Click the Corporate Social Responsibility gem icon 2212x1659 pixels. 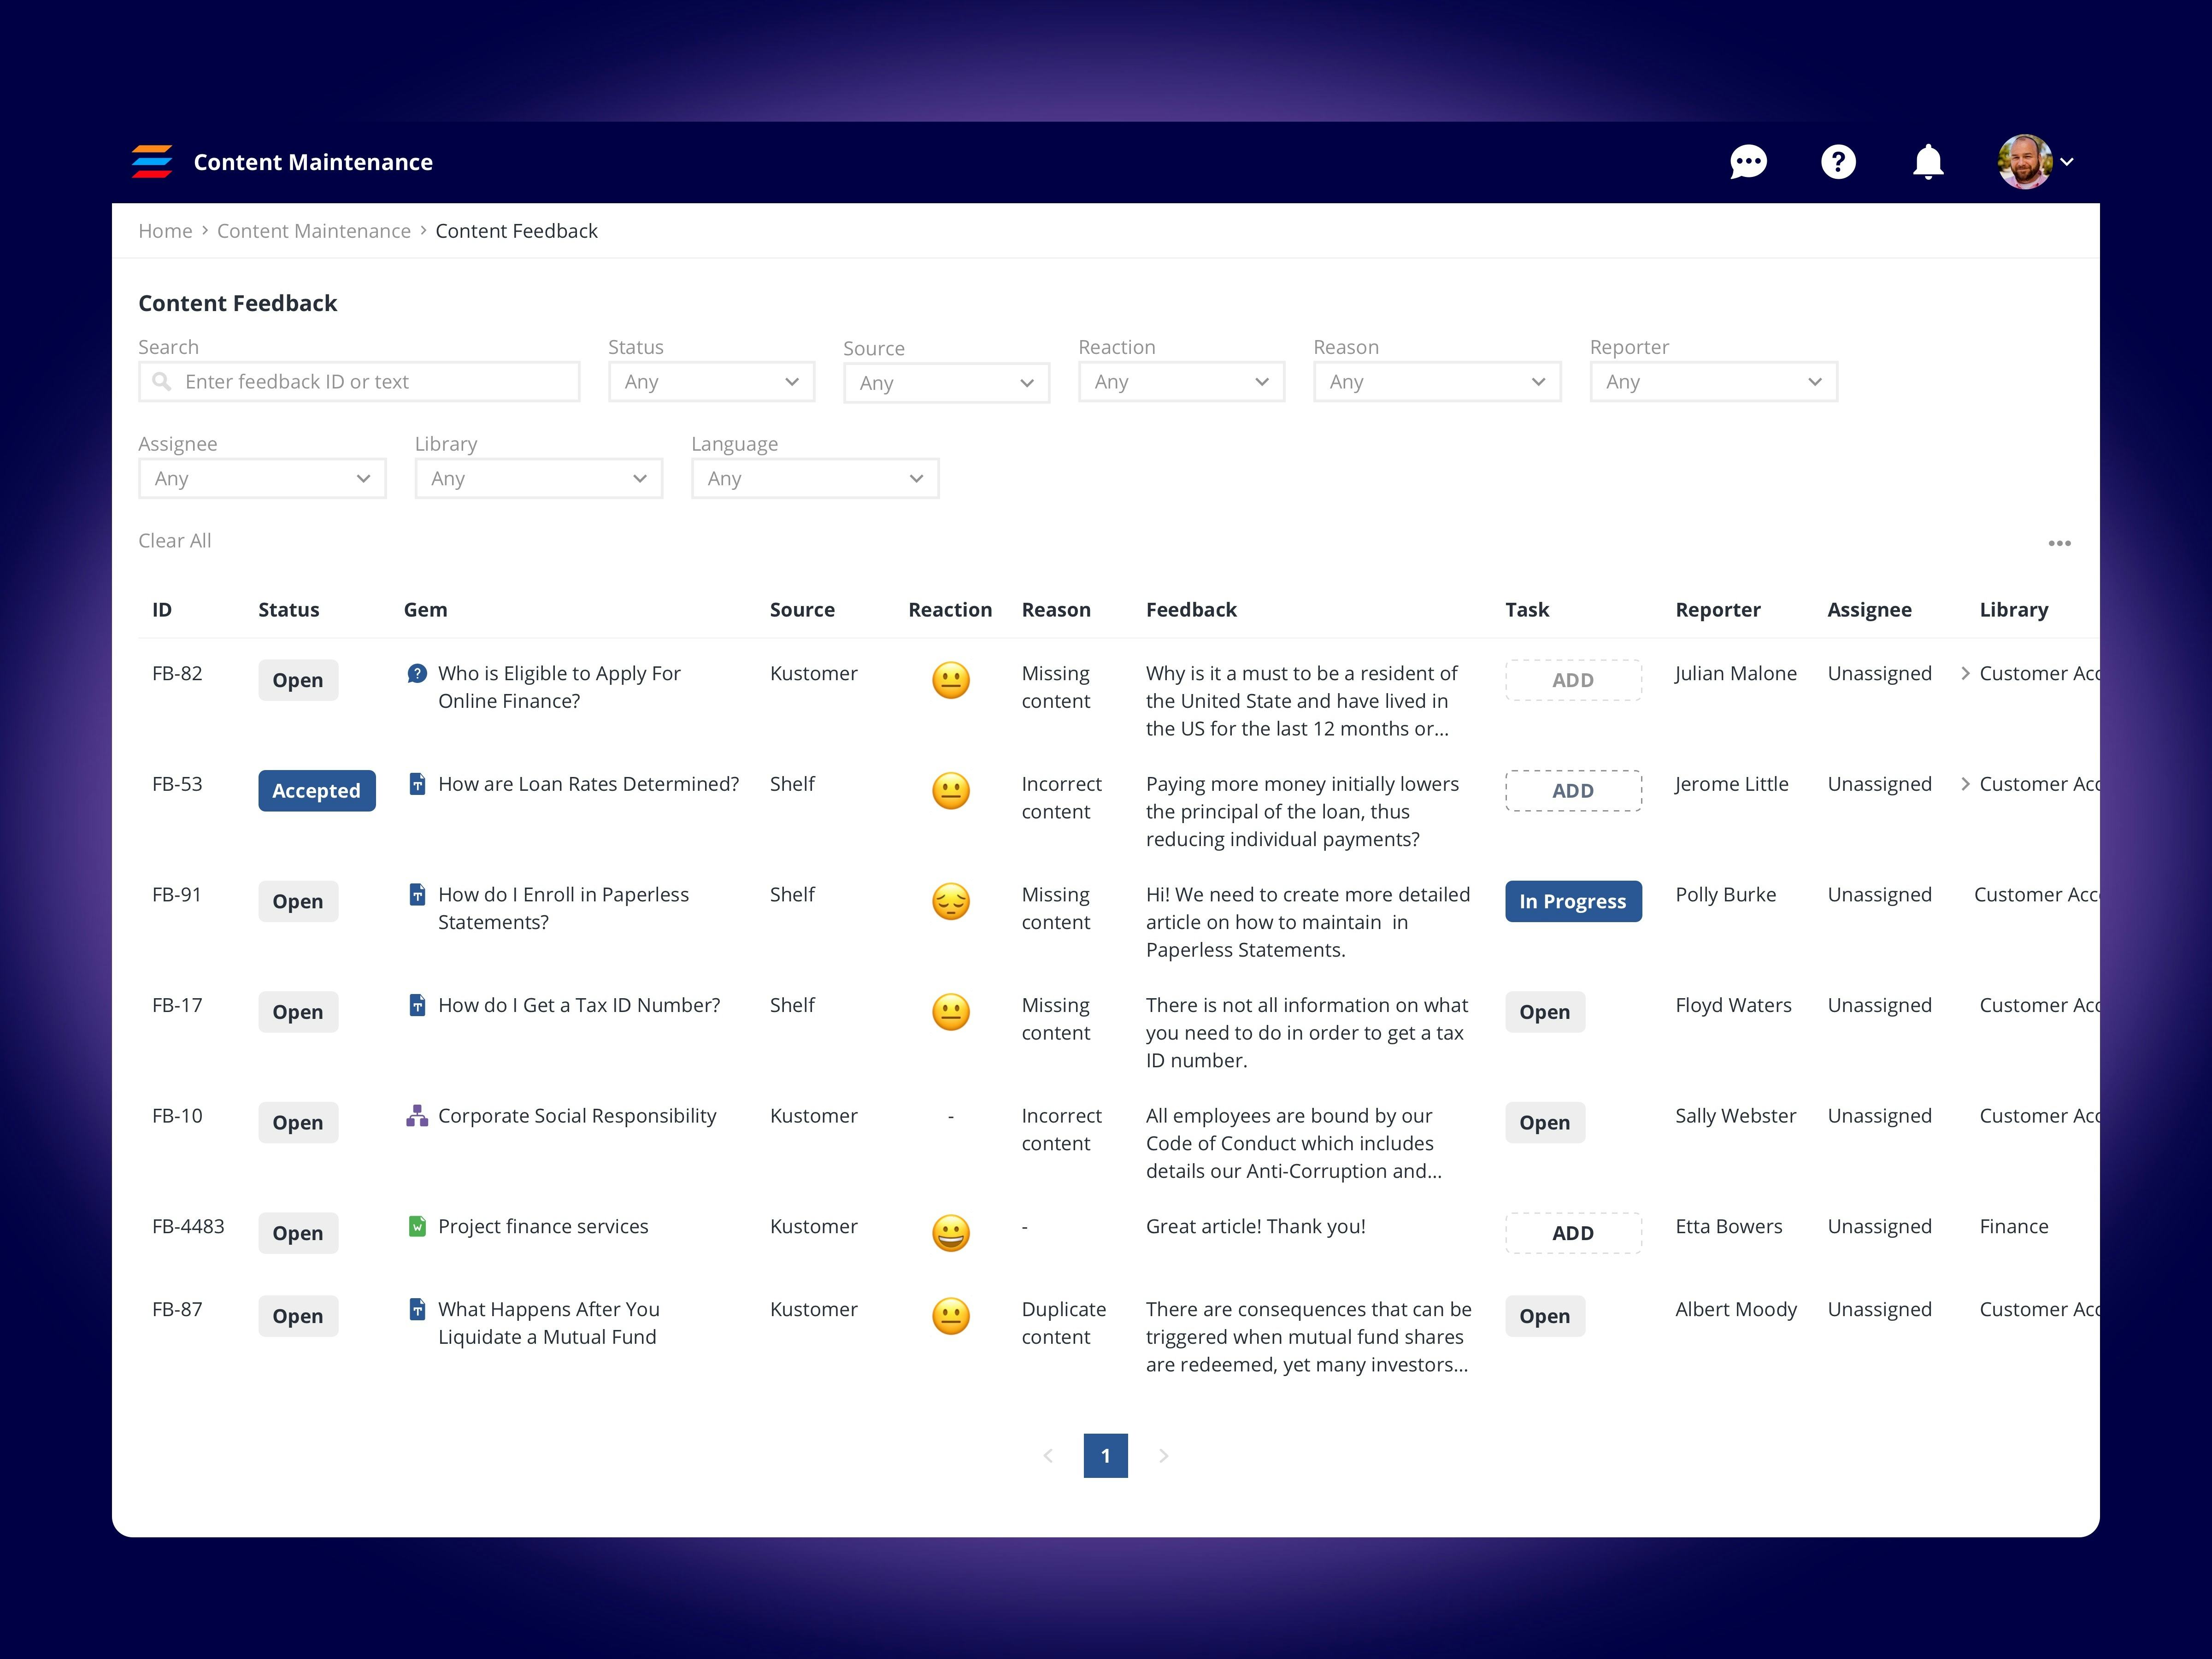pos(417,1116)
